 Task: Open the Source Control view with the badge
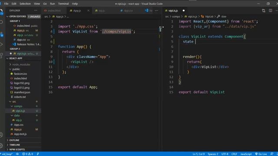[1, 34]
